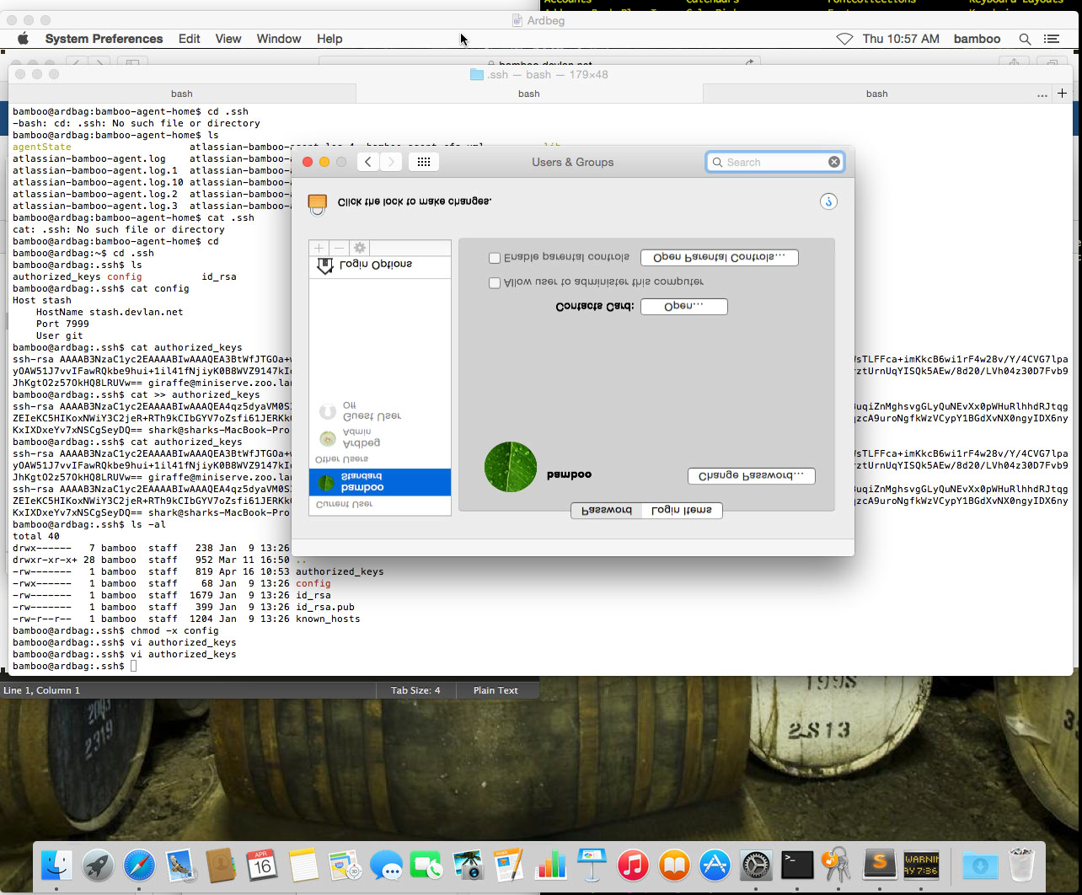The width and height of the screenshot is (1082, 895).
Task: Open Launchpad from the Dock
Action: point(98,865)
